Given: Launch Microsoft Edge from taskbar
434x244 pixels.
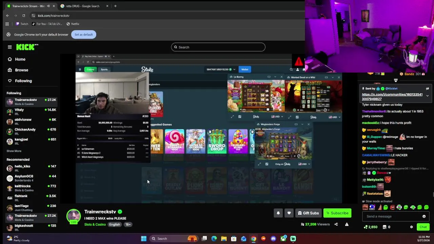Looking at the screenshot, I should 214,239.
